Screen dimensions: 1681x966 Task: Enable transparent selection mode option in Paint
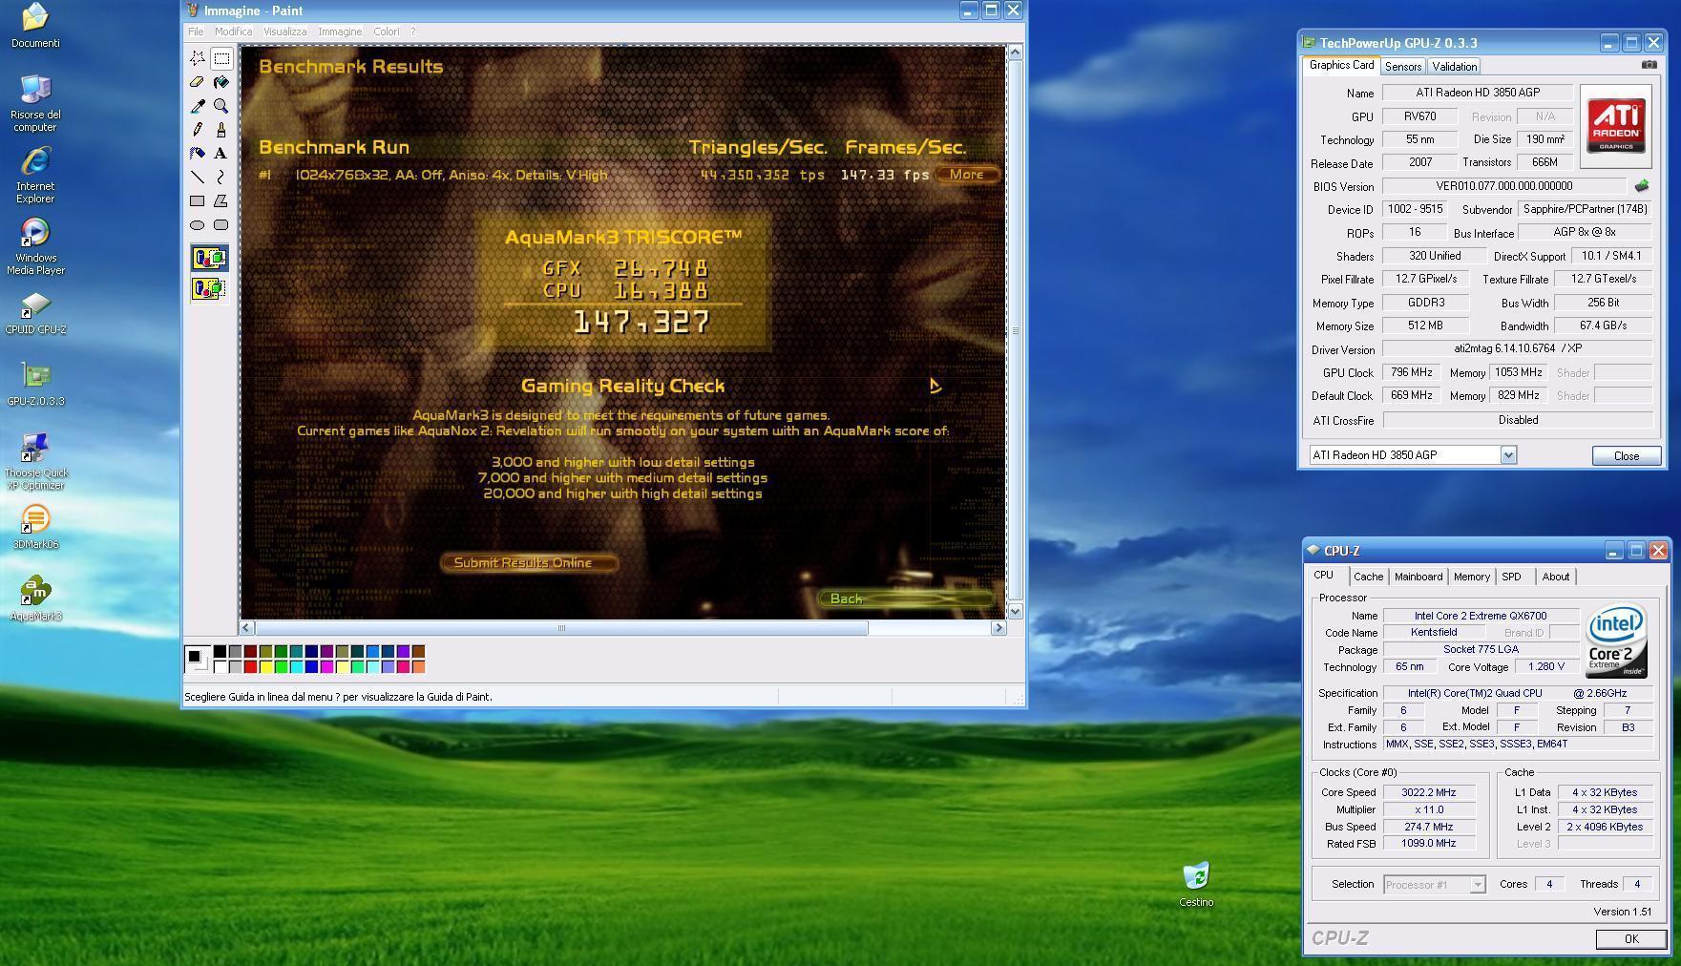point(209,287)
